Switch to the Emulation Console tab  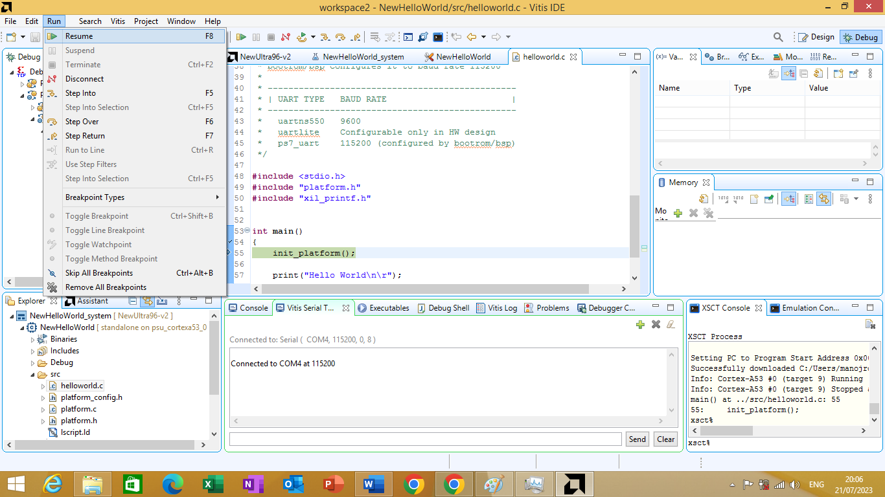pos(804,308)
